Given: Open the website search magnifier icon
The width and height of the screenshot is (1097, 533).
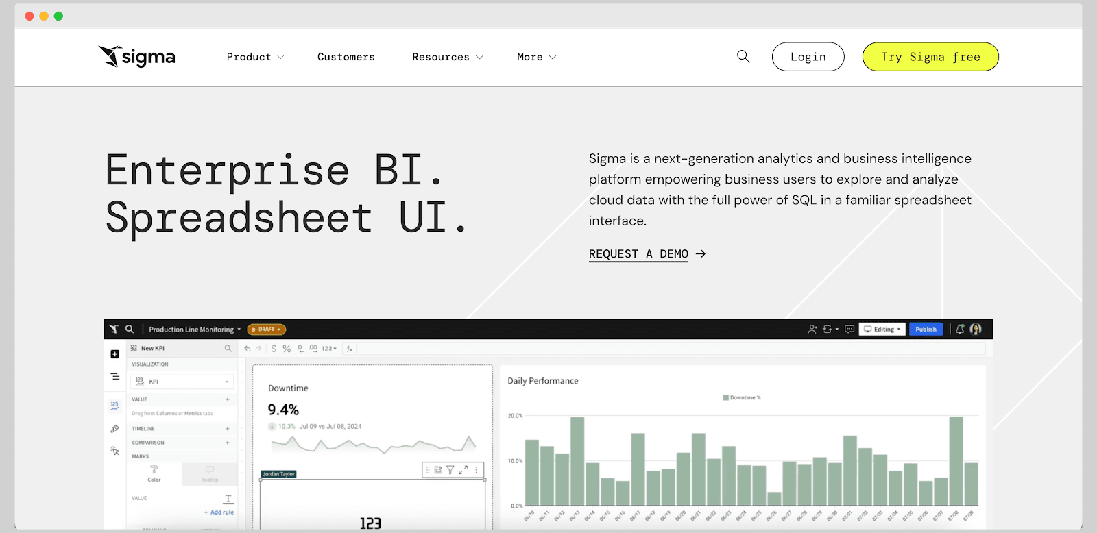Looking at the screenshot, I should [x=743, y=56].
